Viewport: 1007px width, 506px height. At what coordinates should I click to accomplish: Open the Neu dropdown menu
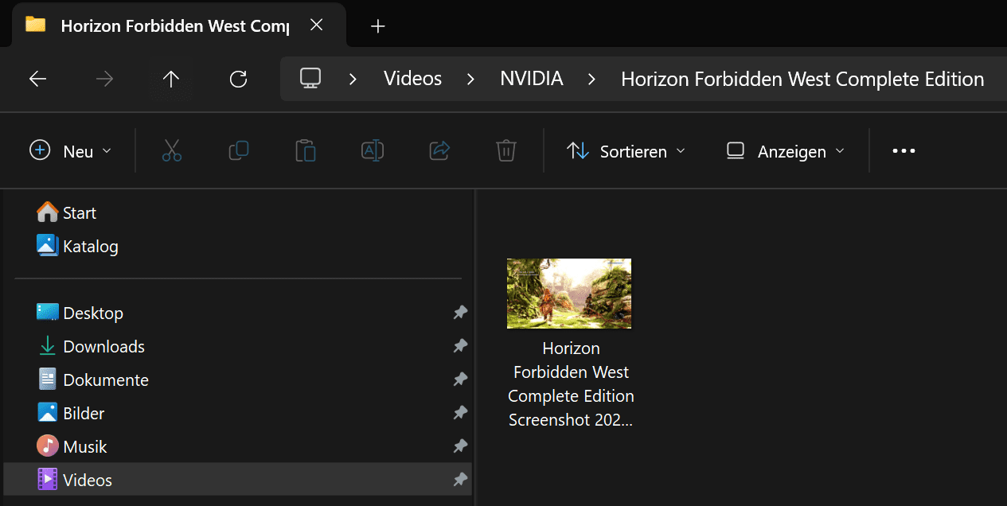[70, 150]
